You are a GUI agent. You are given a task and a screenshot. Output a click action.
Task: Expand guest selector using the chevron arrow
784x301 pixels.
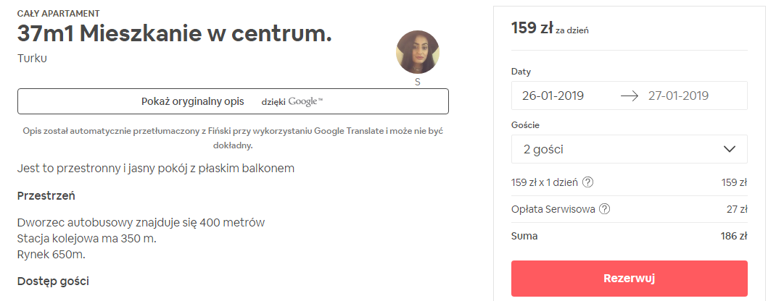[730, 149]
